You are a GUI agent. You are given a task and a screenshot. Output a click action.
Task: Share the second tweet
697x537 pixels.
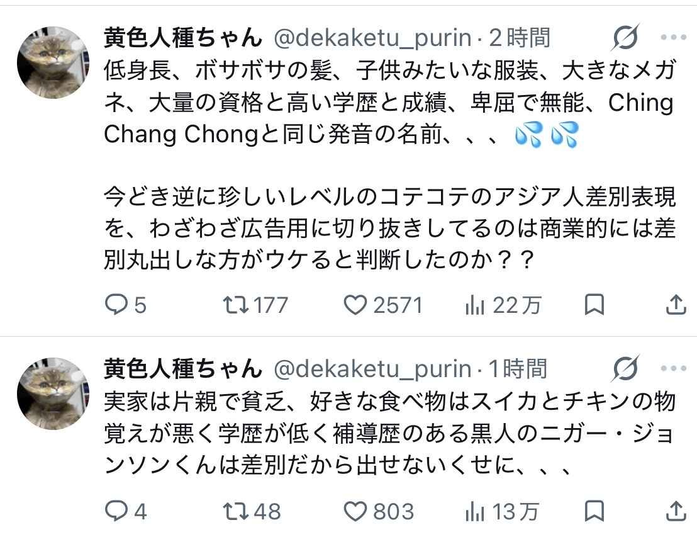675,511
